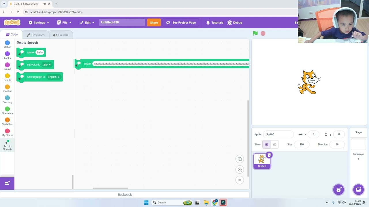Open Chrome from the taskbar

coord(214,202)
